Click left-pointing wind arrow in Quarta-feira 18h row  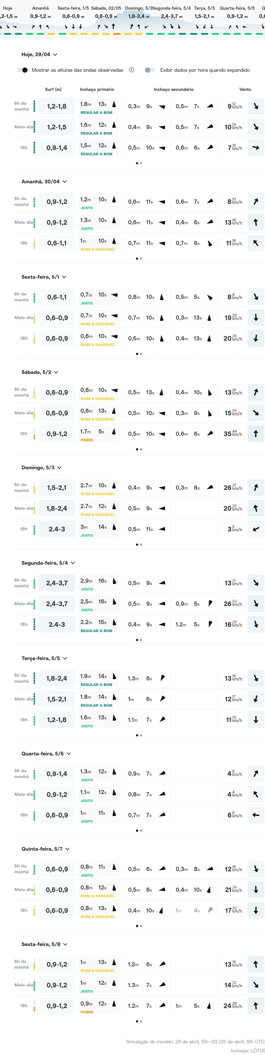(x=256, y=815)
